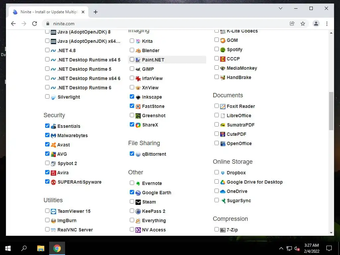Tick the Silverlight checkbox
Screen dimensions: 340x255
pyautogui.click(x=47, y=97)
